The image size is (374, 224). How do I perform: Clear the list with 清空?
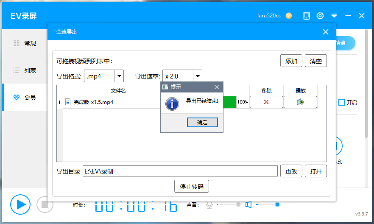[316, 61]
